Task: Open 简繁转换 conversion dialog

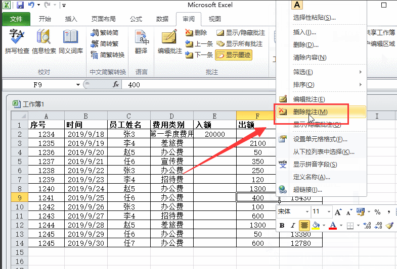Action: coord(108,55)
